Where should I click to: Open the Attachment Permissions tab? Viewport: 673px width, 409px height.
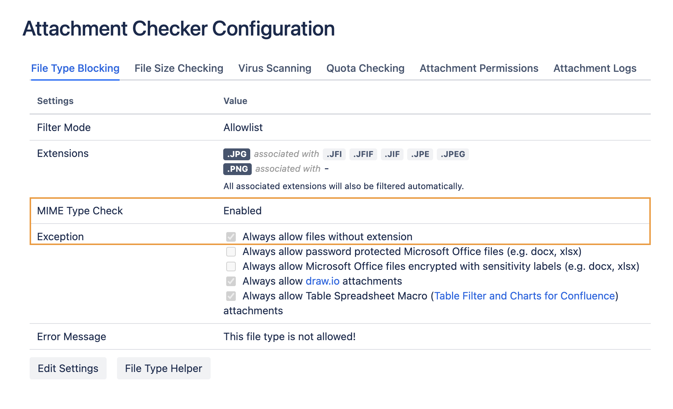pyautogui.click(x=479, y=68)
